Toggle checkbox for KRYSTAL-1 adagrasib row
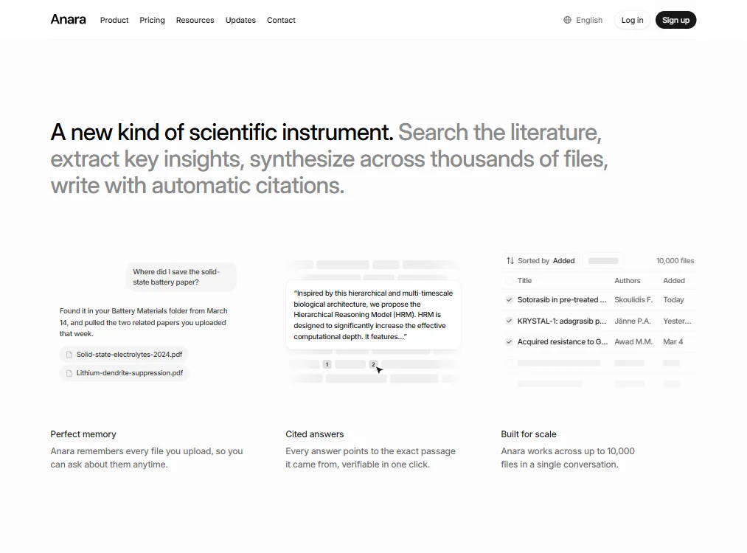 pyautogui.click(x=510, y=321)
